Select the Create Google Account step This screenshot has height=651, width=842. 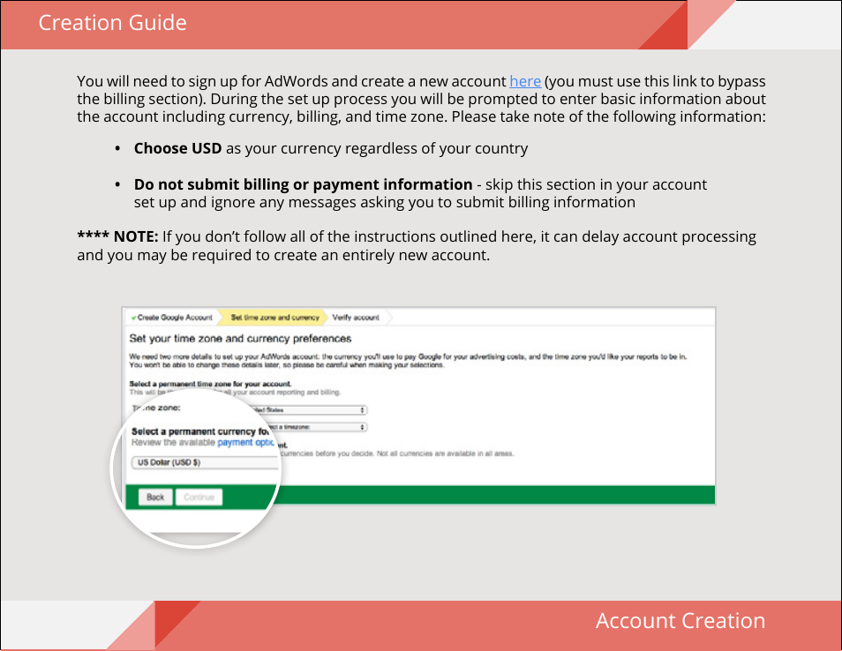pyautogui.click(x=174, y=318)
